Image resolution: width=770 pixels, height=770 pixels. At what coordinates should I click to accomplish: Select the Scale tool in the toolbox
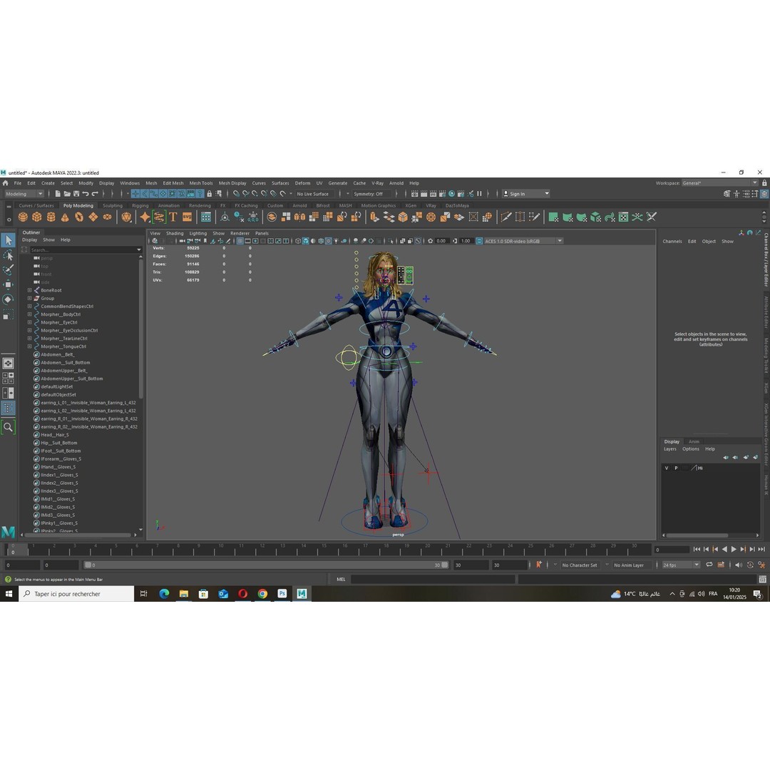coord(9,315)
